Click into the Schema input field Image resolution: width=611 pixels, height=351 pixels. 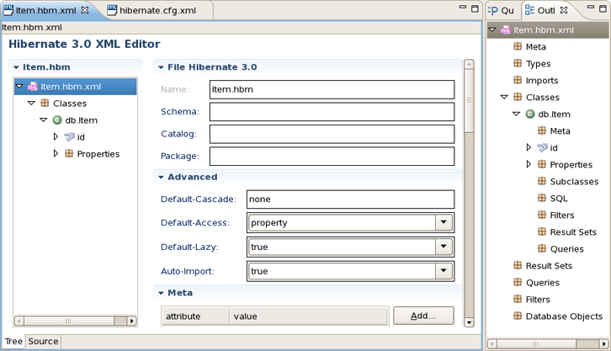(332, 112)
